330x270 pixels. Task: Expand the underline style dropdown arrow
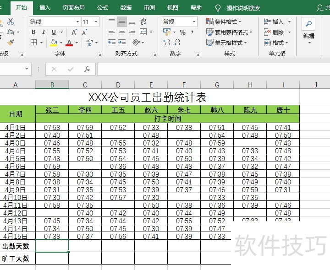pos(62,32)
